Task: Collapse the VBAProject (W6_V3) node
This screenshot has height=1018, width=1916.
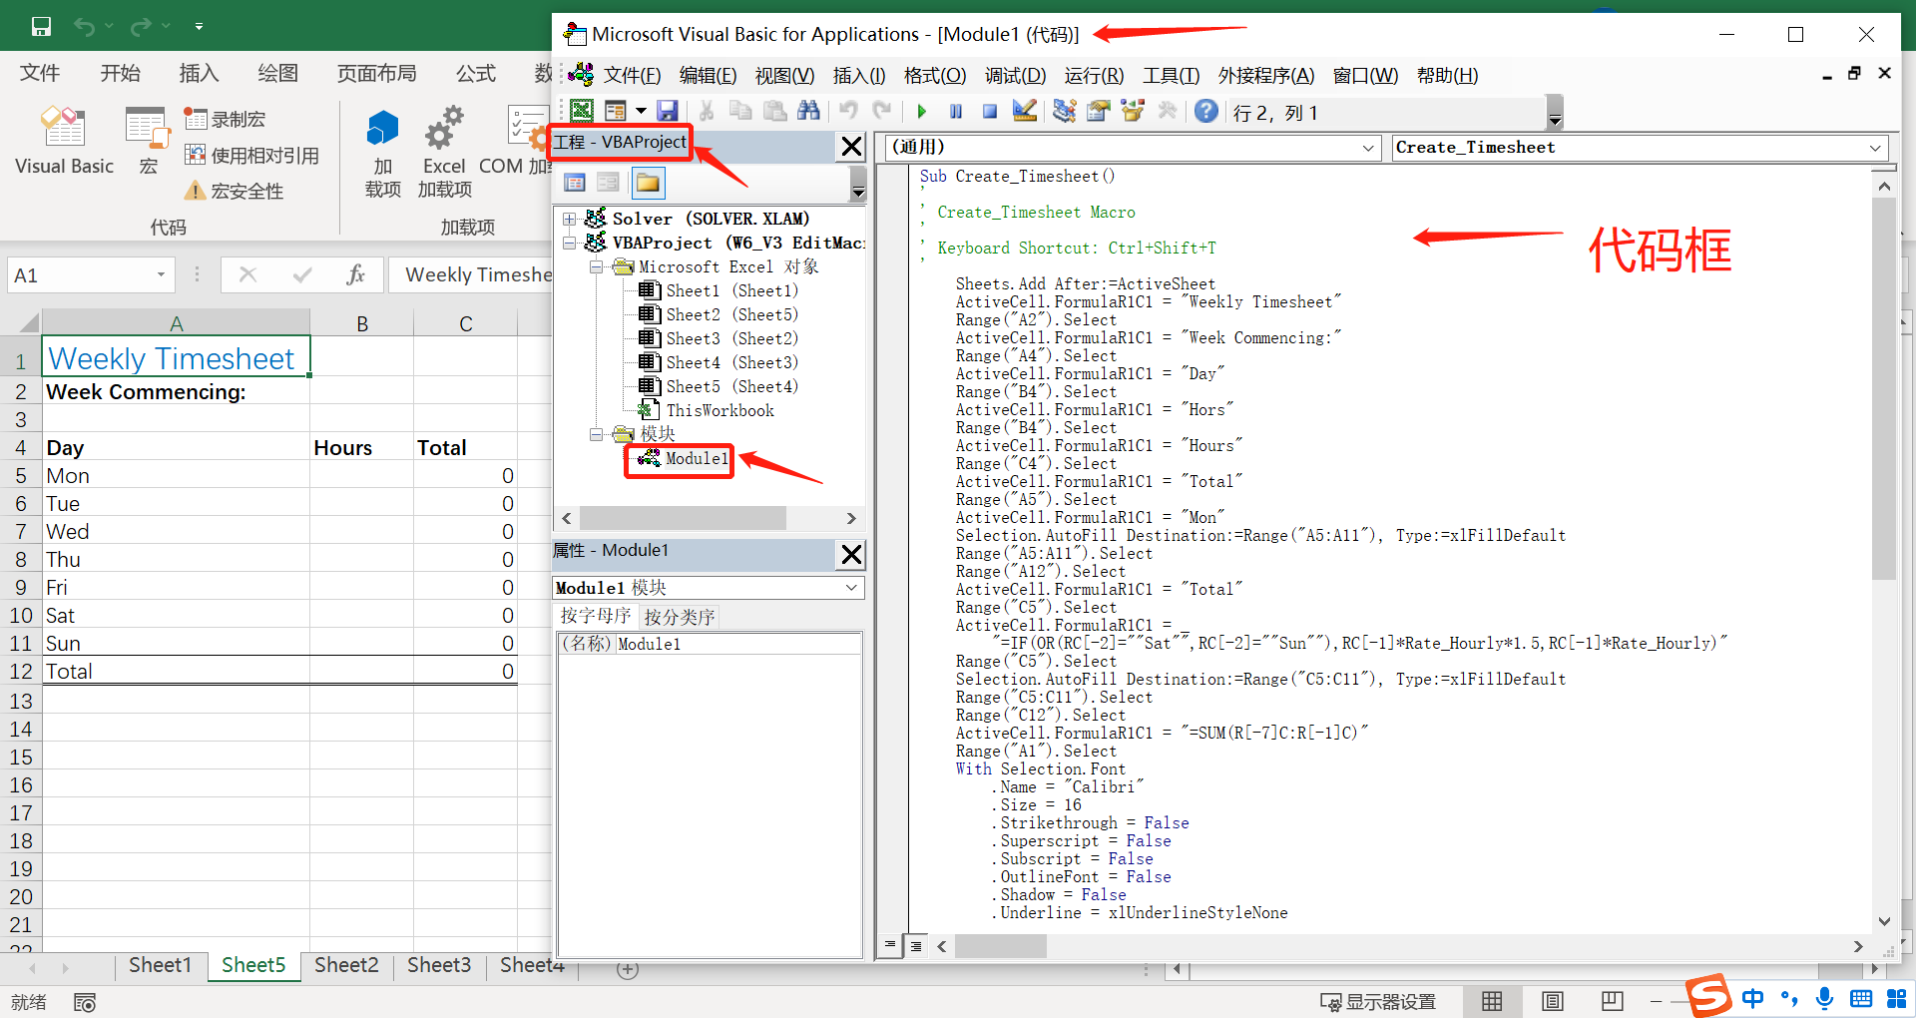Action: click(569, 243)
